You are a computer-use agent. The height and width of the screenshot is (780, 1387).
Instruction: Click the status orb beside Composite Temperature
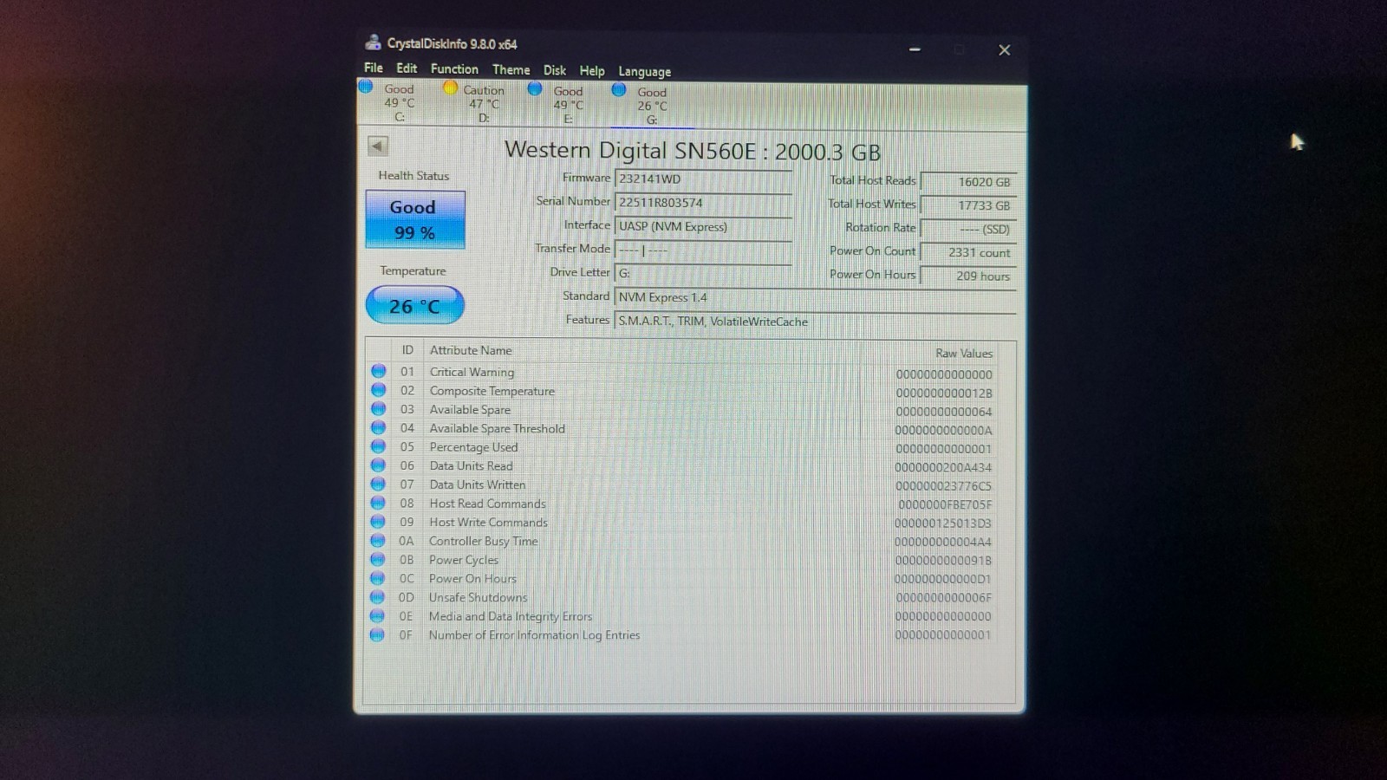pyautogui.click(x=378, y=390)
